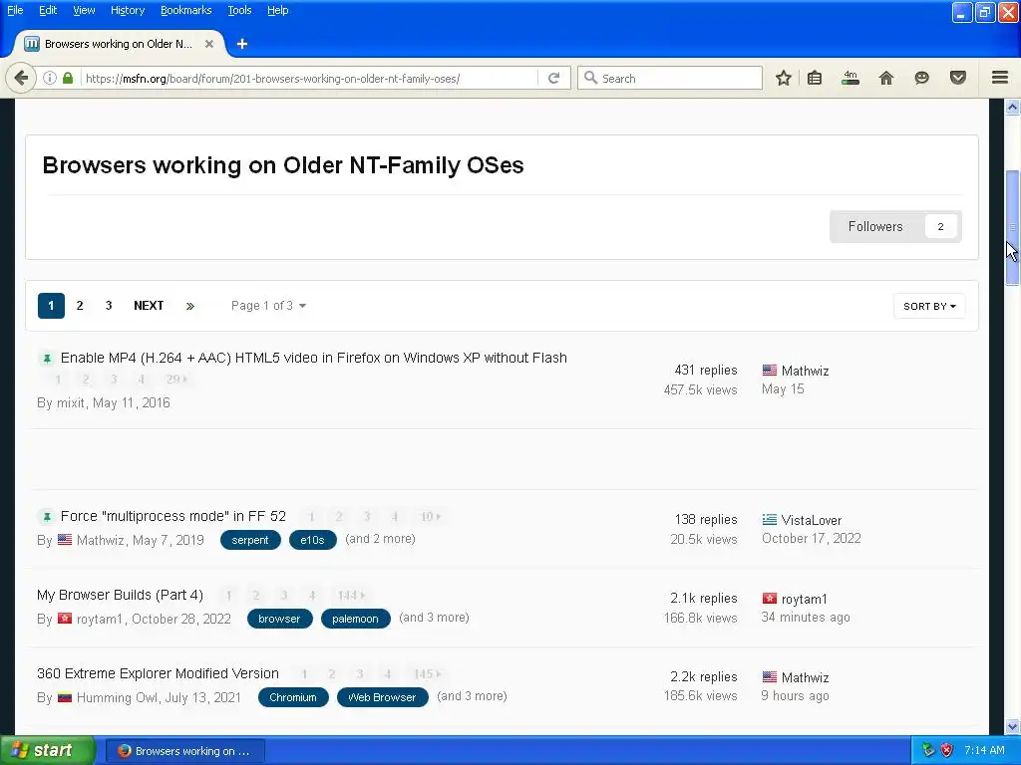
Task: Click the vertical scrollbar thumb
Action: (1012, 227)
